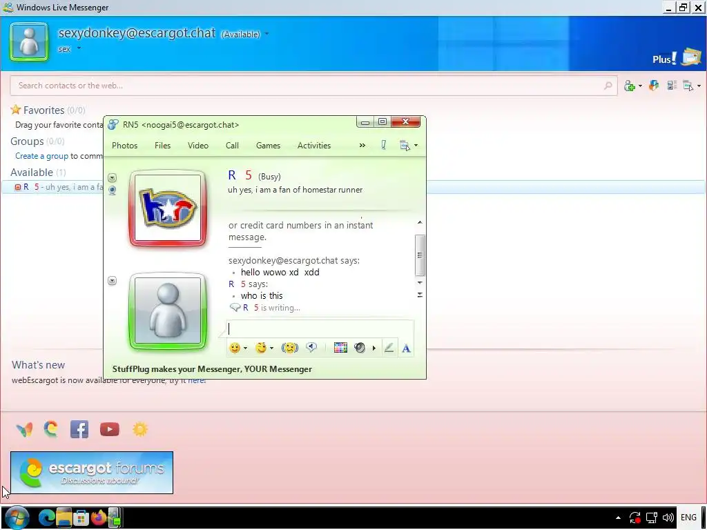707x530 pixels.
Task: Click the Windows Start button
Action: 17,518
